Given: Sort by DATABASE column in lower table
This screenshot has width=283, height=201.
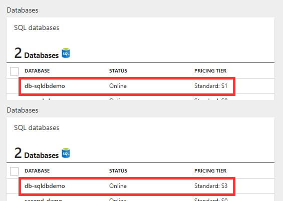Looking at the screenshot, I should 37,170.
